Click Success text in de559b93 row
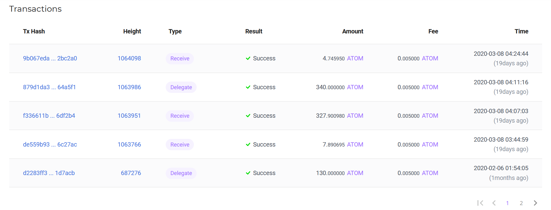Image resolution: width=551 pixels, height=210 pixels. (x=264, y=144)
